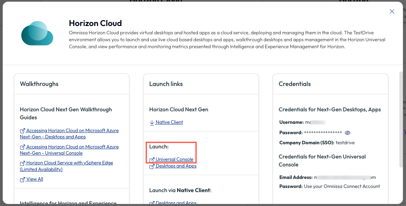Click the download arrow icon beside Native Client

[152, 122]
